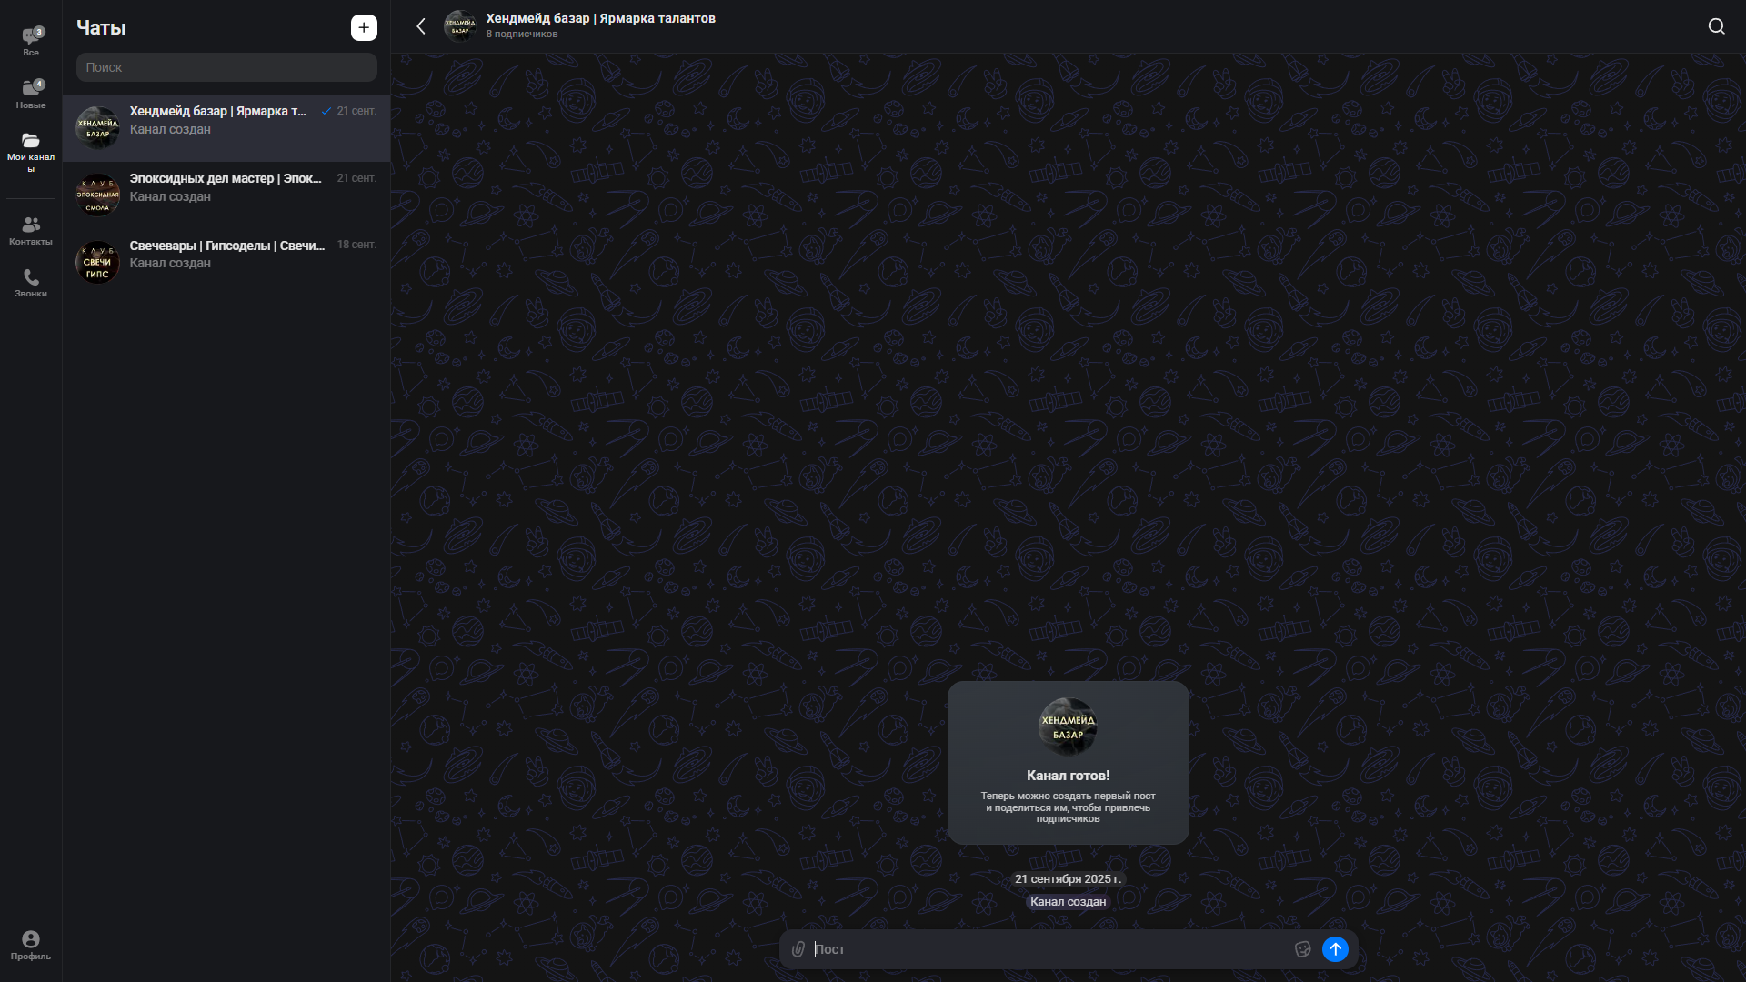This screenshot has height=982, width=1746.
Task: Open Контакты section in sidebar
Action: [x=31, y=230]
